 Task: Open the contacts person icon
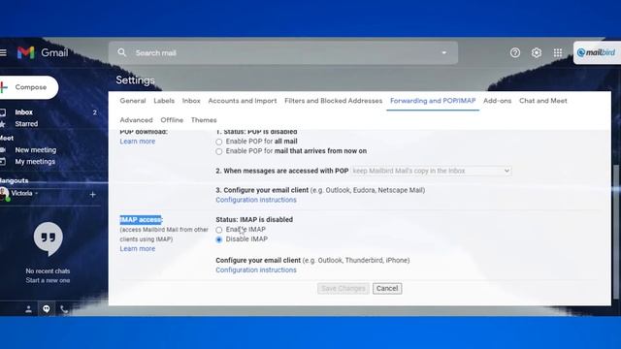coord(28,309)
